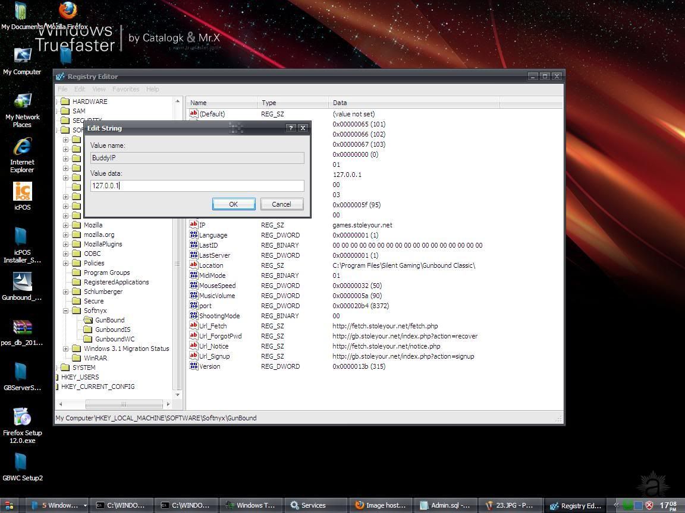Screen dimensions: 685x513
Task: Click the help question mark in Edit String
Action: pos(291,128)
